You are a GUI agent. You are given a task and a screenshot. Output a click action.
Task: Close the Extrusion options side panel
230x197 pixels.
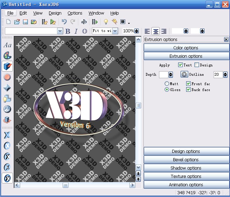point(226,39)
